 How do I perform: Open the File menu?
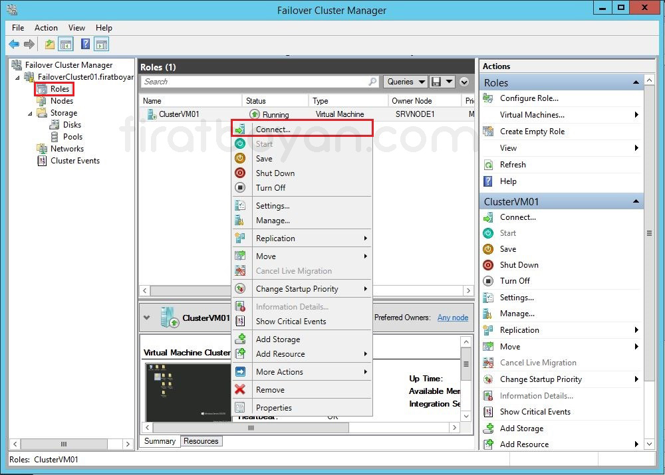tap(18, 28)
